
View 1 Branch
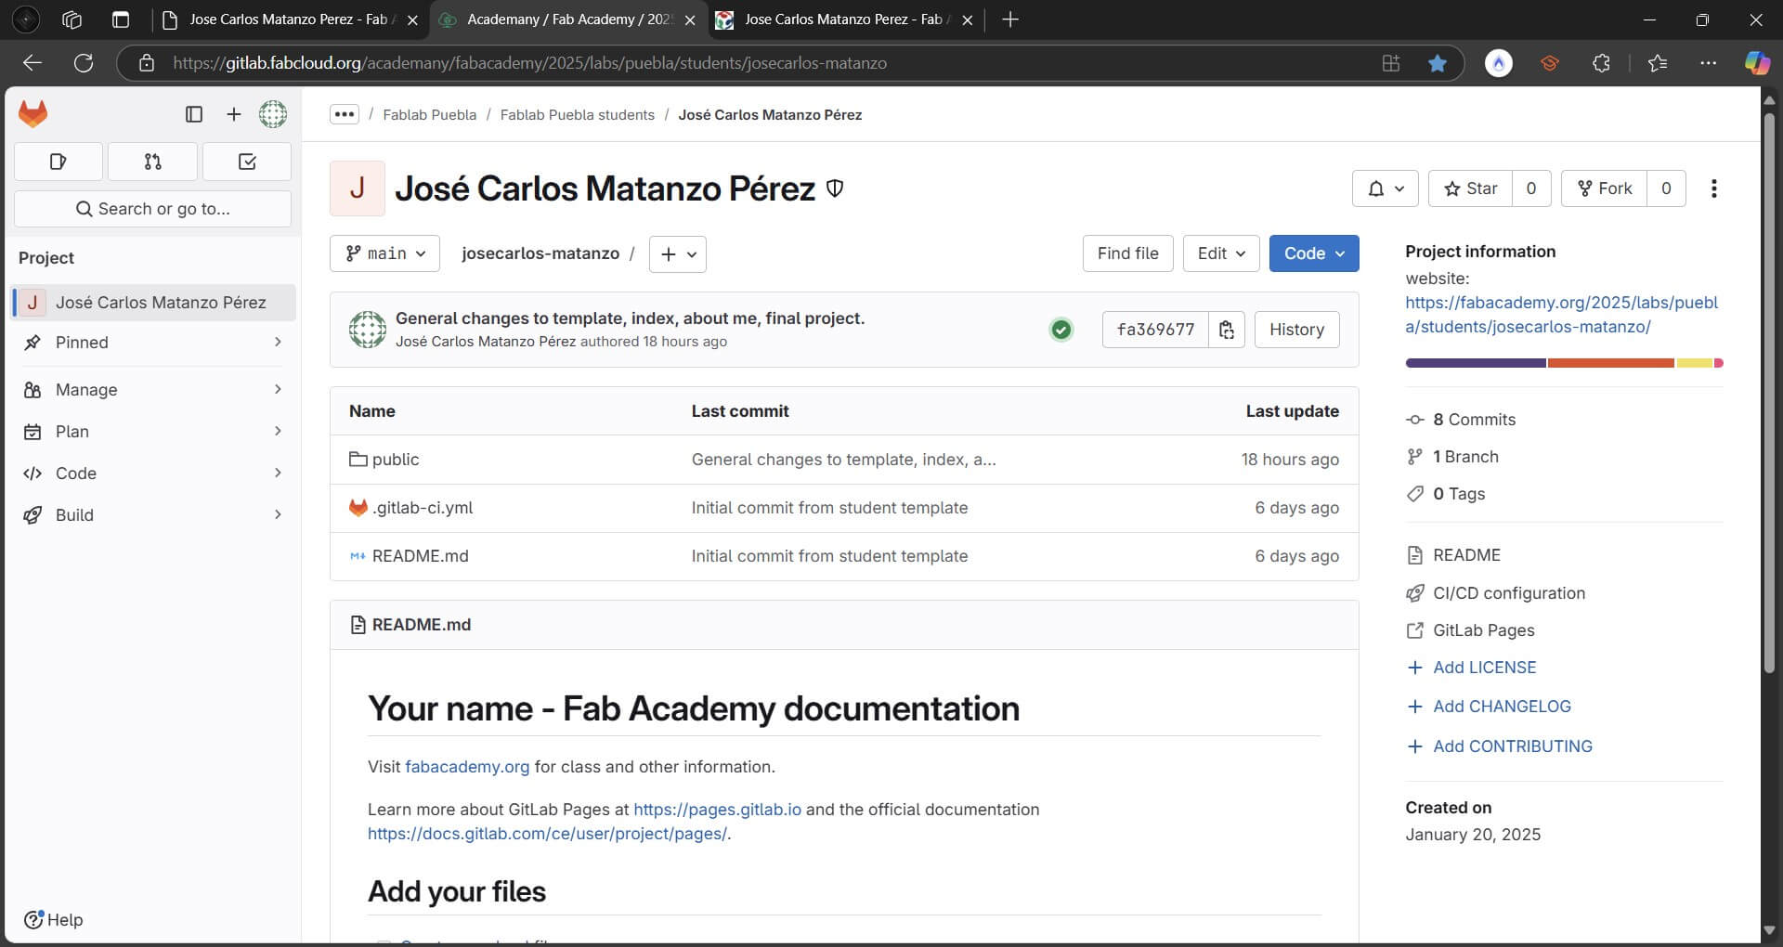click(x=1465, y=457)
